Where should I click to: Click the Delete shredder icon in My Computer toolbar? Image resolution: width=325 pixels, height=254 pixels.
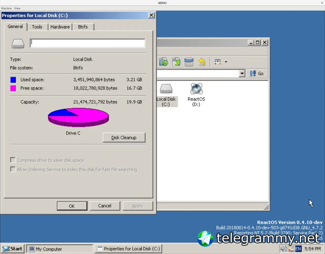pos(189,62)
